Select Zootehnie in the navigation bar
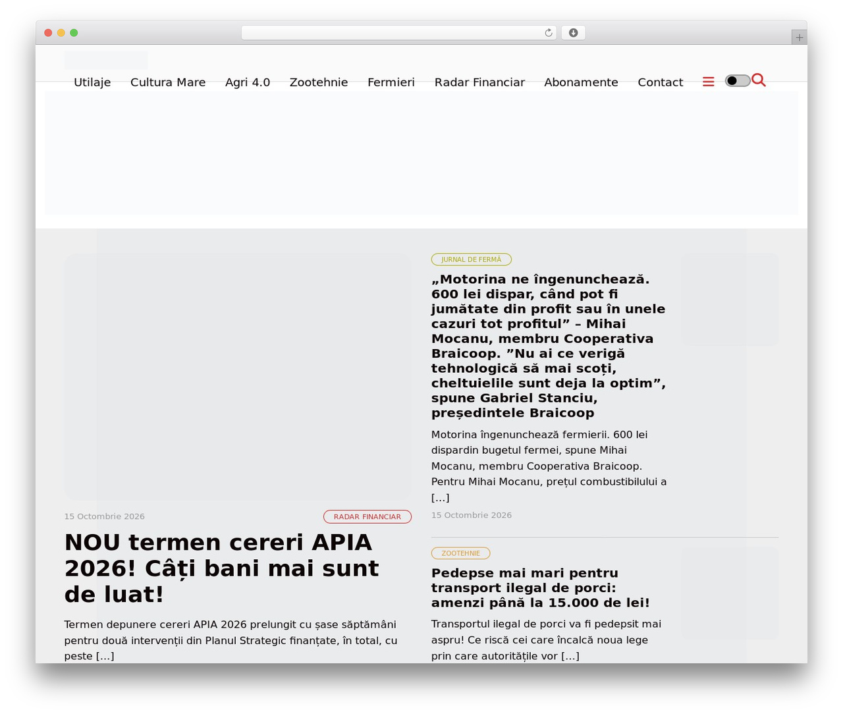The height and width of the screenshot is (714, 843). click(319, 82)
